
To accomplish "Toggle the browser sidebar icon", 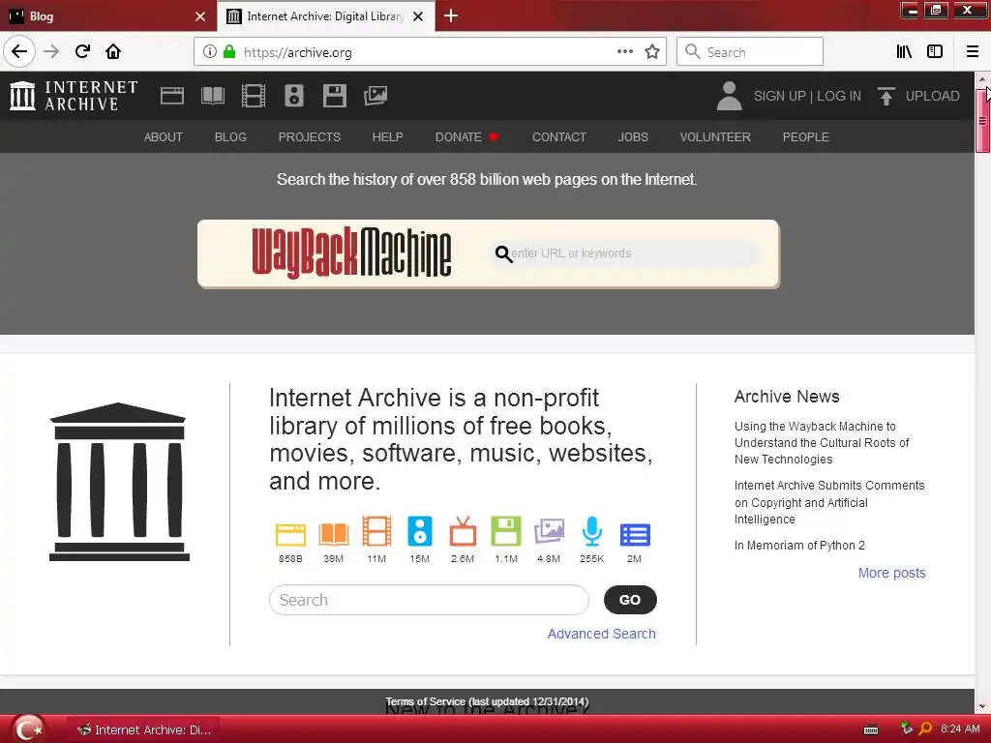I will pyautogui.click(x=935, y=52).
